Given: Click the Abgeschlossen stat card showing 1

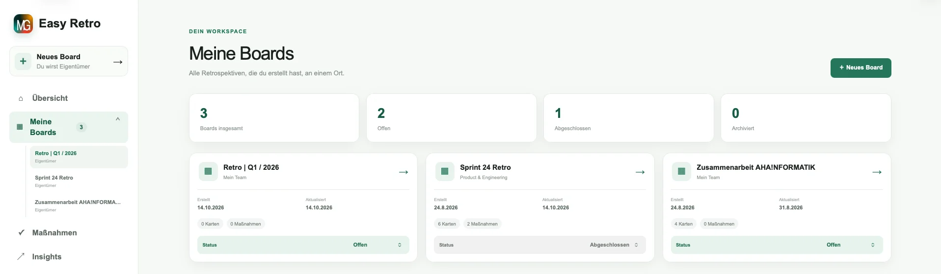Looking at the screenshot, I should coord(628,118).
